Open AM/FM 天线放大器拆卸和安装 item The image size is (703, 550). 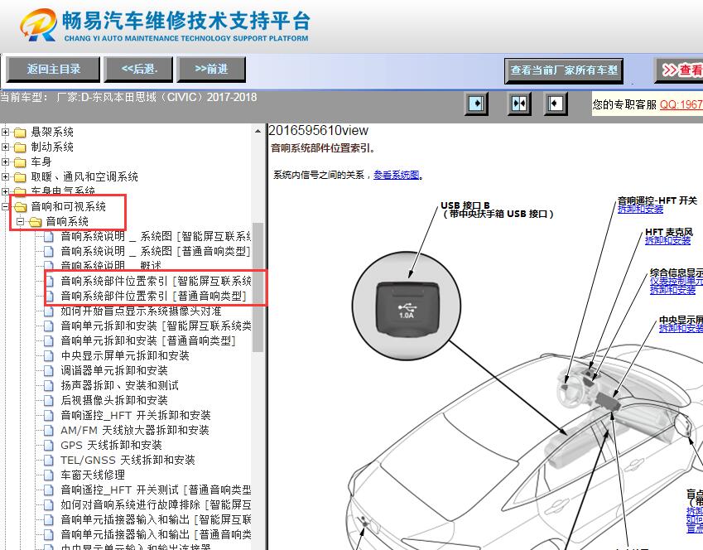[x=135, y=430]
